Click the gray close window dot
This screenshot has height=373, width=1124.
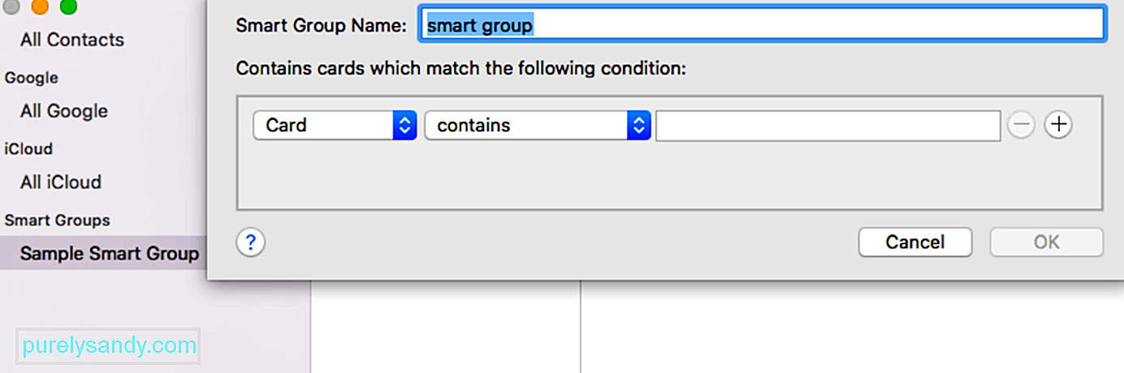[11, 6]
